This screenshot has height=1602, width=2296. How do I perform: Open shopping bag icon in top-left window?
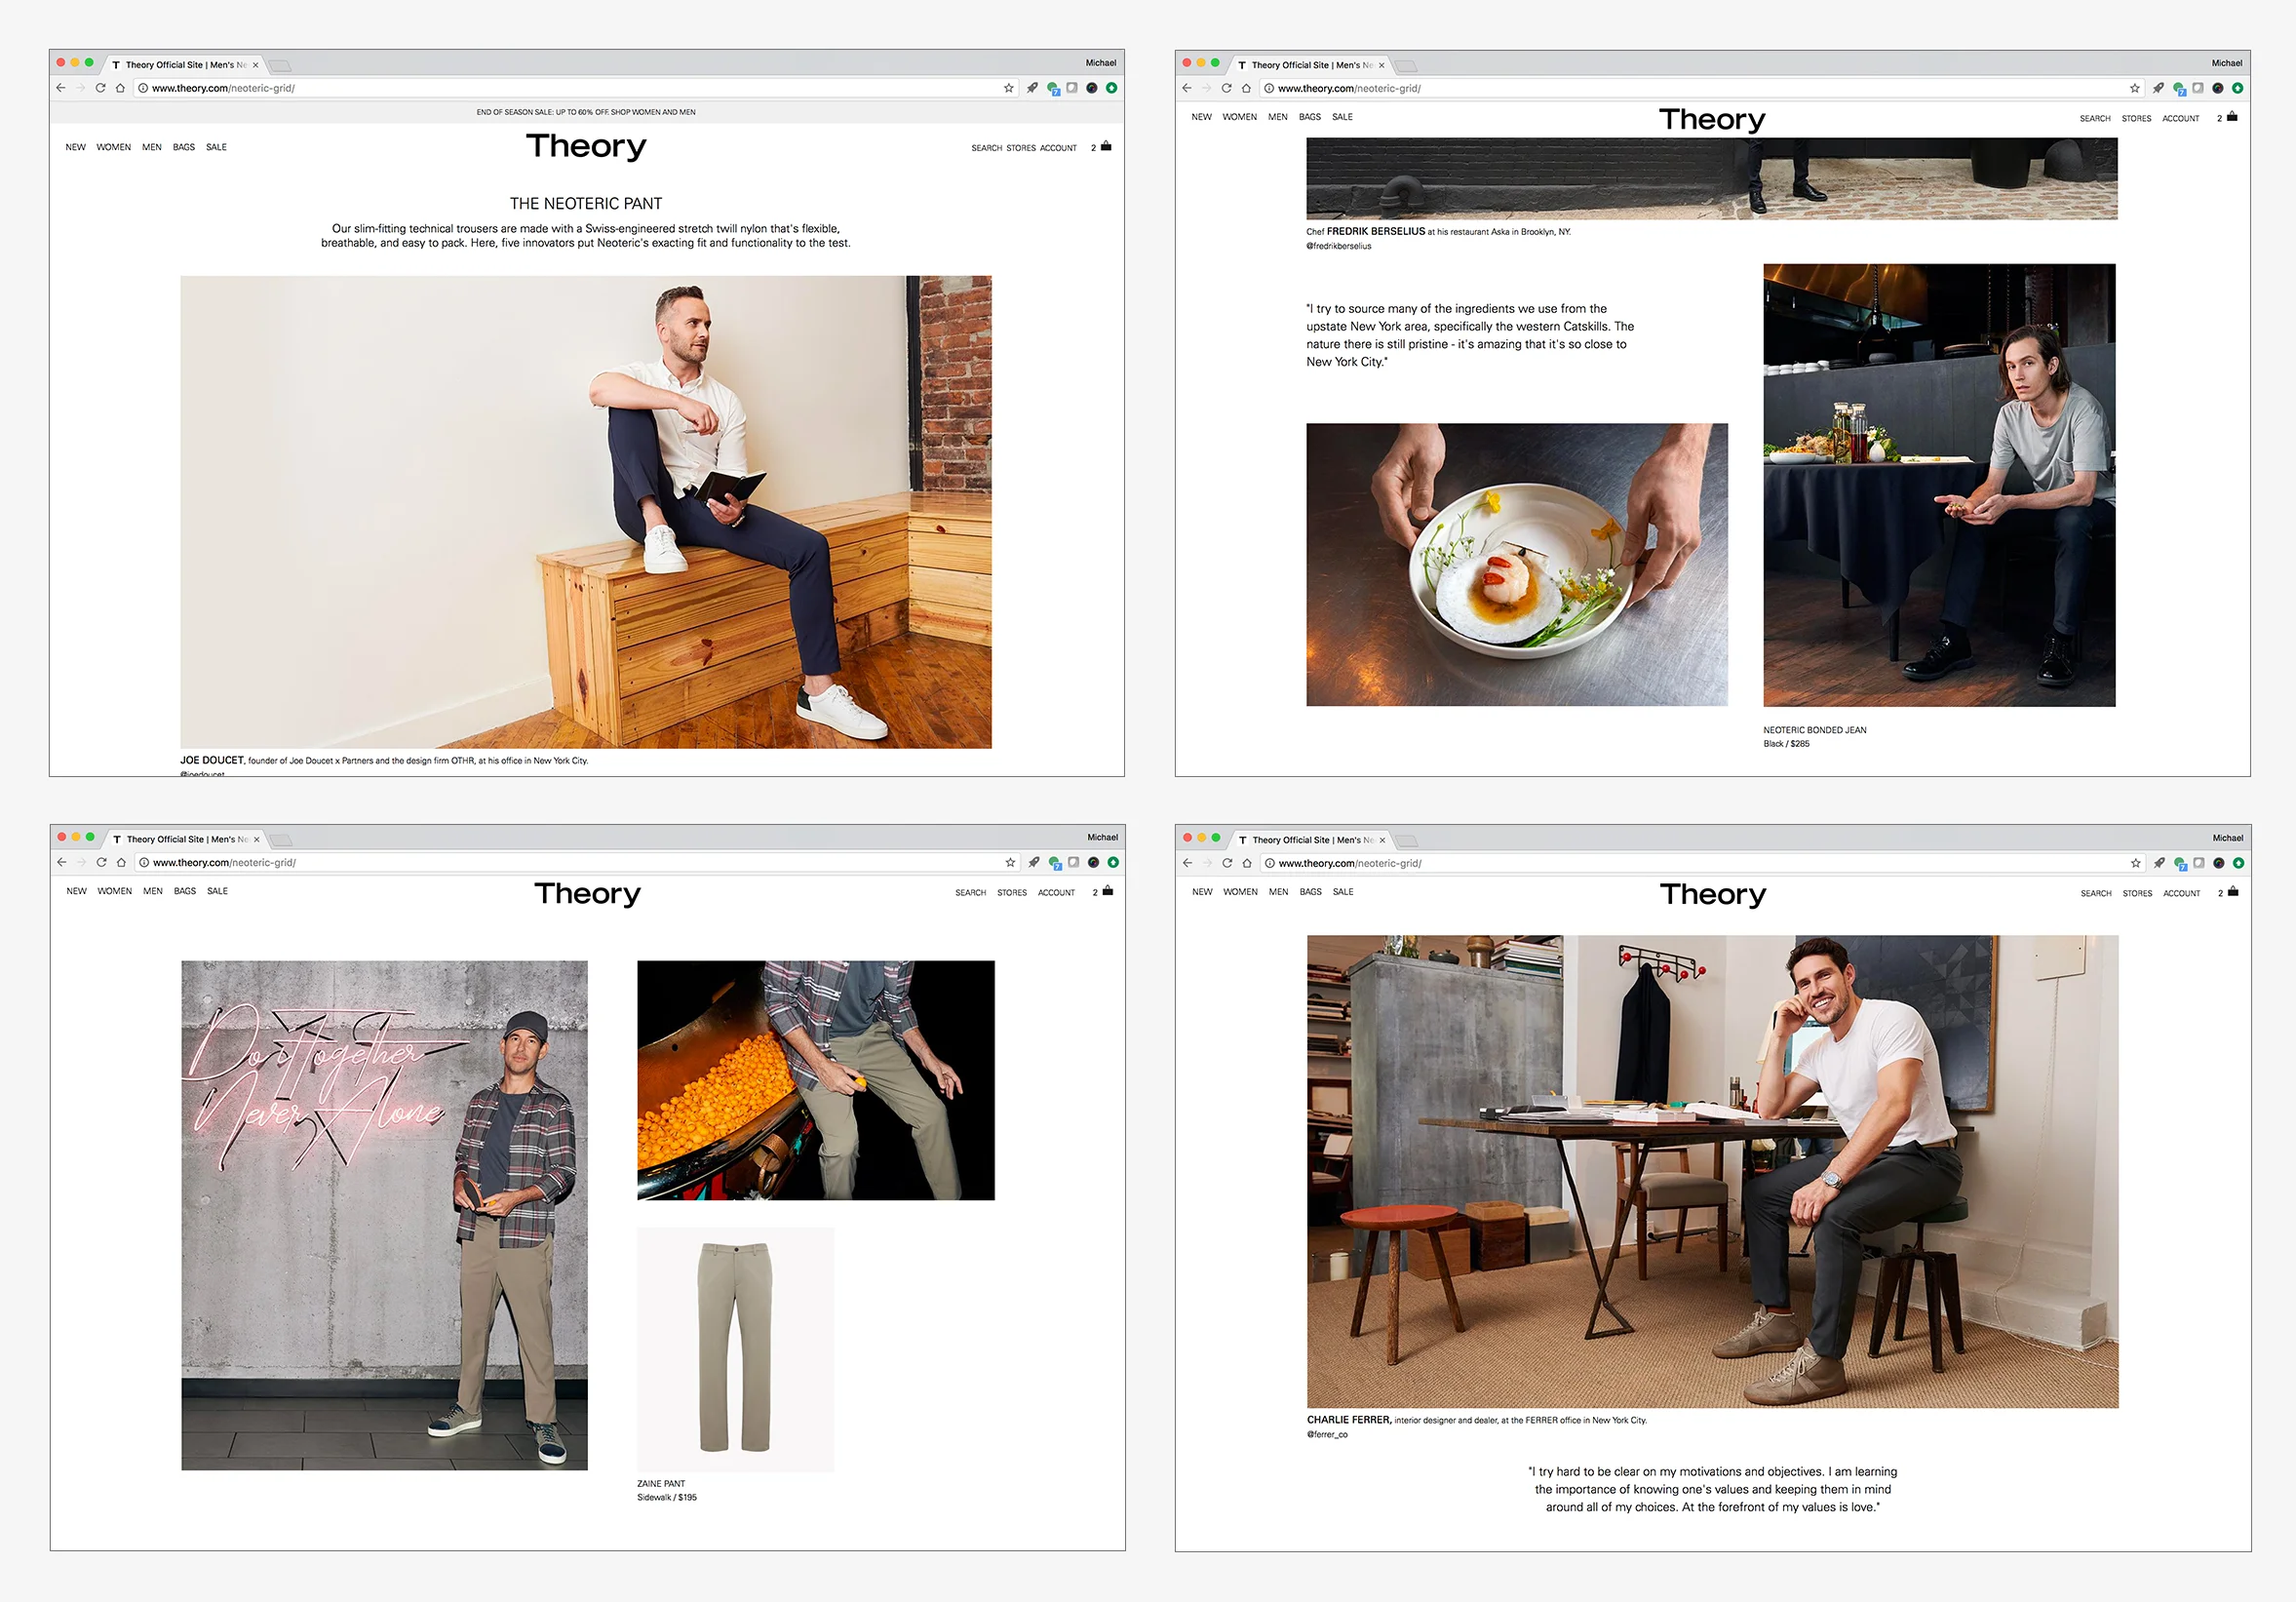click(x=1106, y=146)
